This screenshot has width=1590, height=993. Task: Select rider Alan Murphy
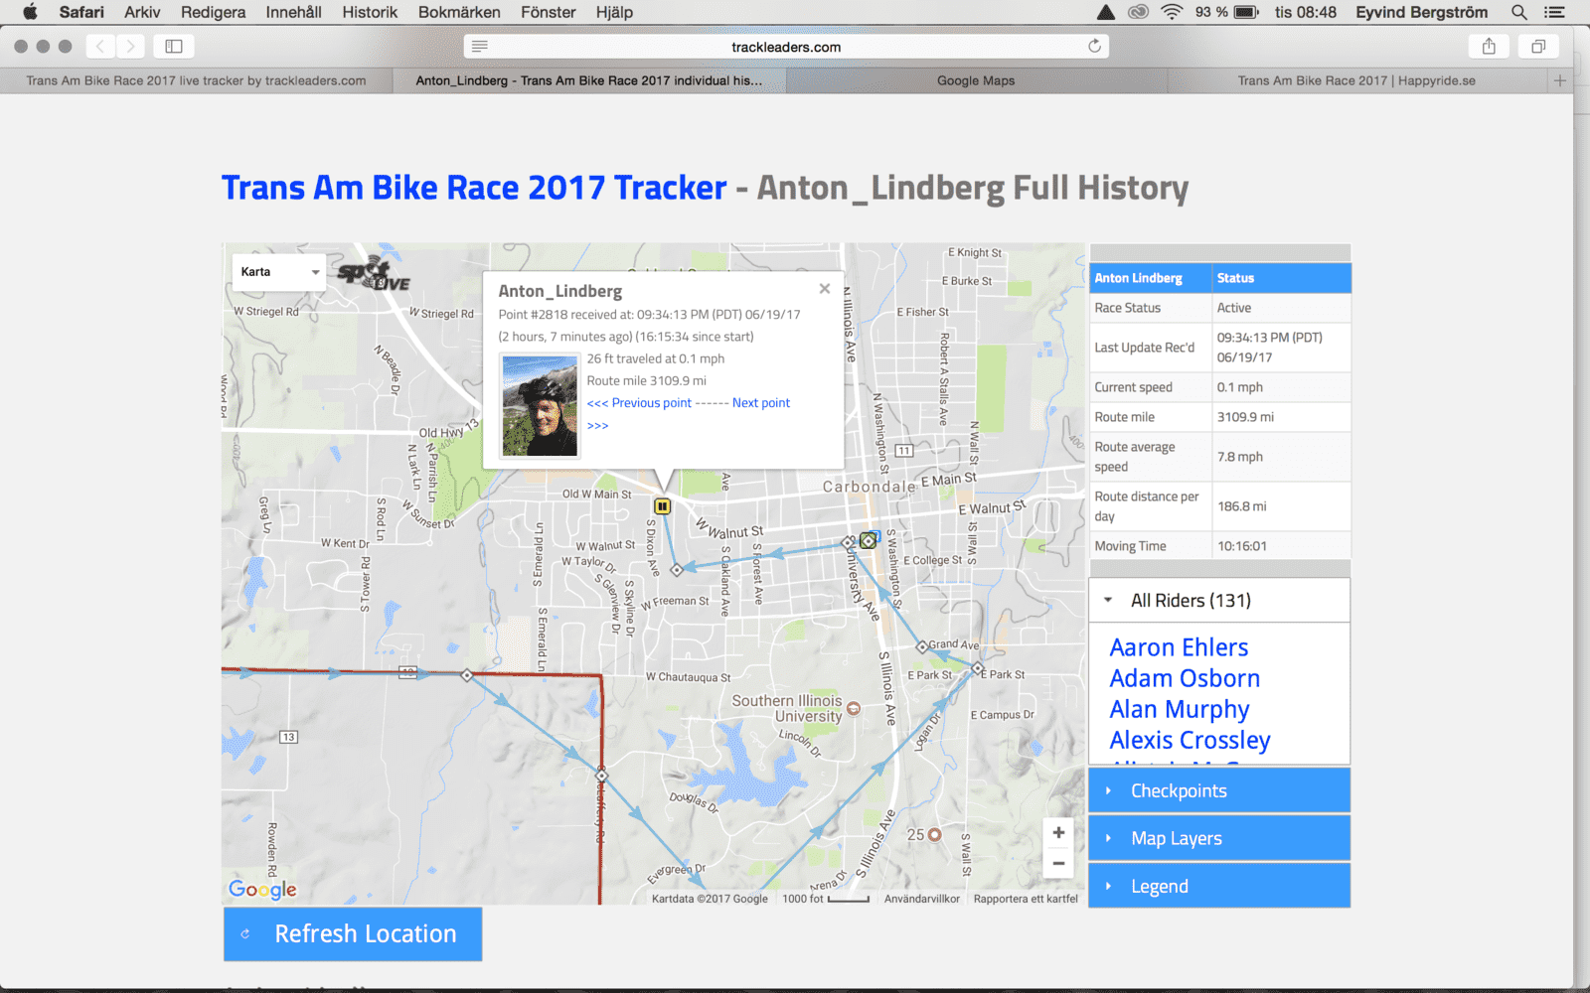coord(1180,709)
